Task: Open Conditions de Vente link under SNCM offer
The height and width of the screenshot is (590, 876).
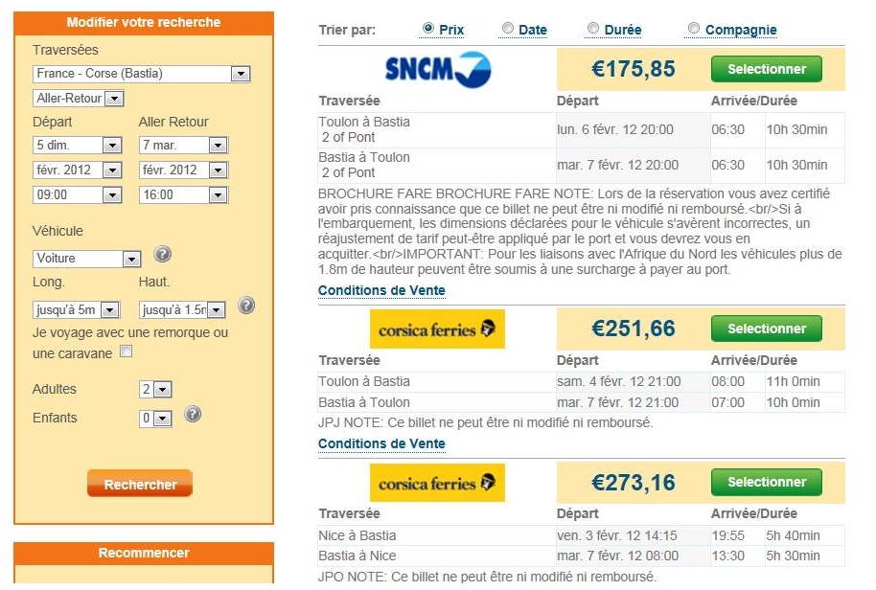Action: click(x=381, y=291)
